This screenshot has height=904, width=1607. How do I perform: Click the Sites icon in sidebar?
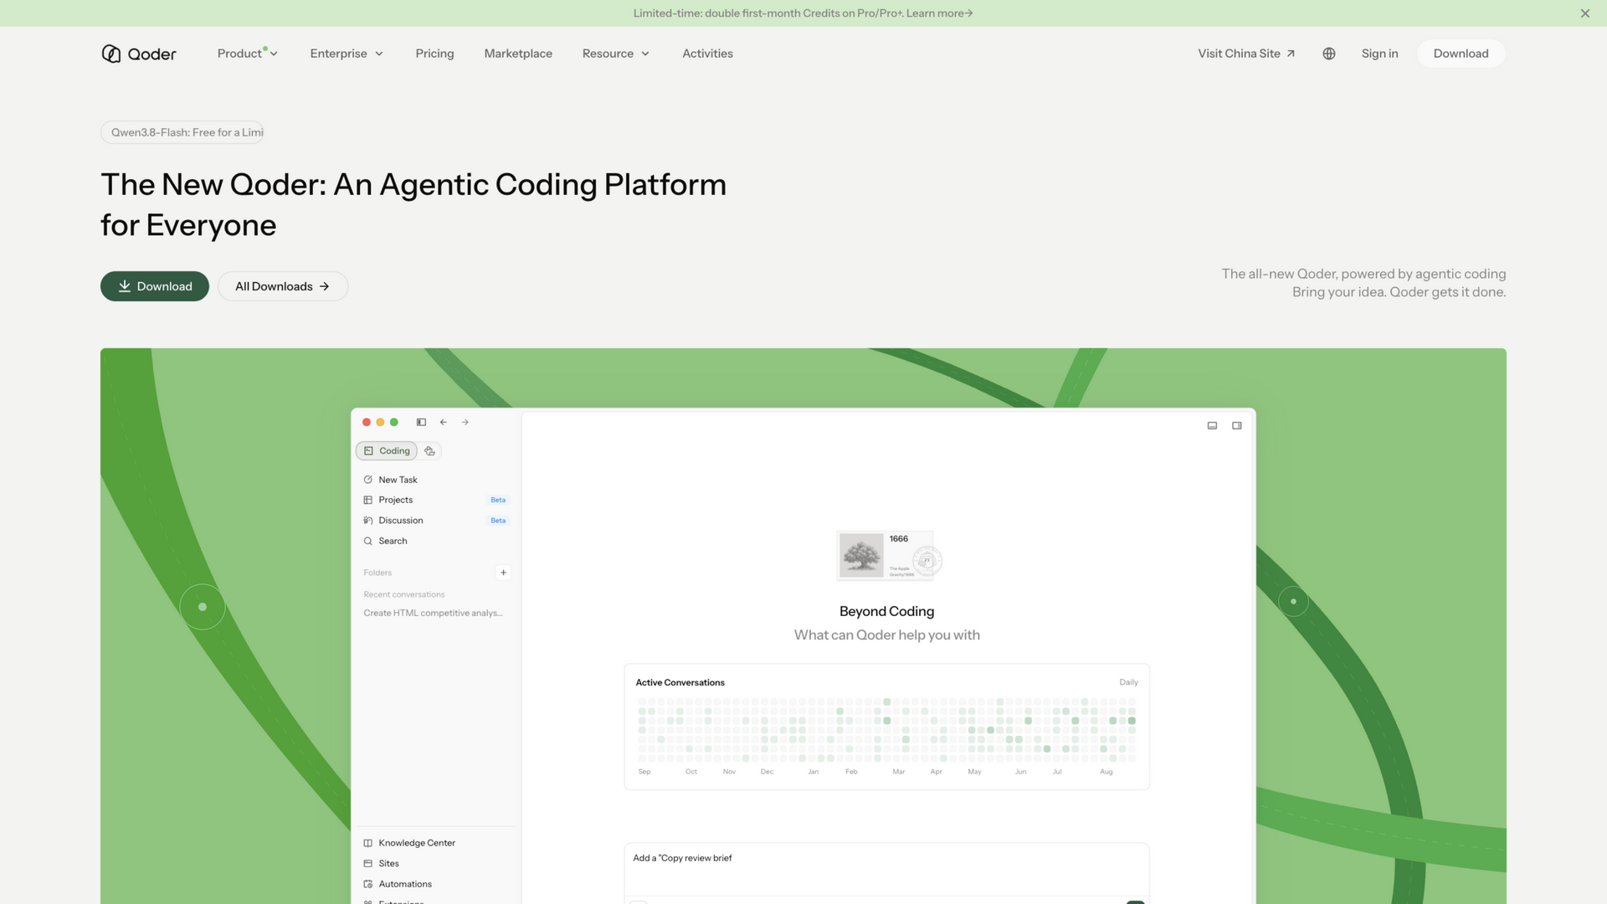coord(367,864)
